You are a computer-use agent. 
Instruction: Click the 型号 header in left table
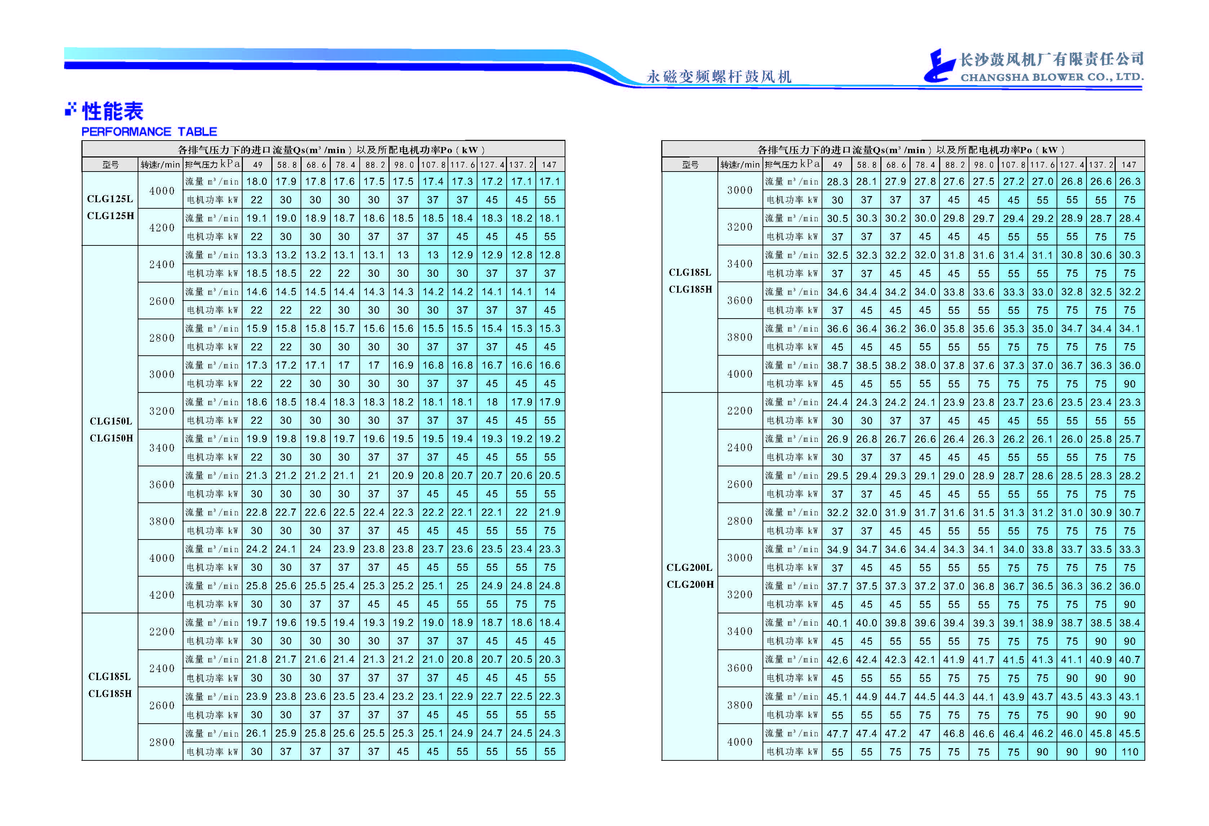pyautogui.click(x=110, y=165)
